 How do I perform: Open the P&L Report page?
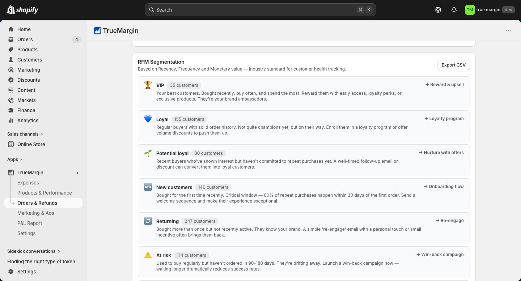30,223
